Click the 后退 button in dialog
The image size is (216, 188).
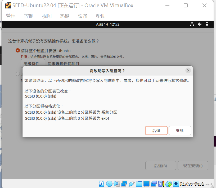156,131
